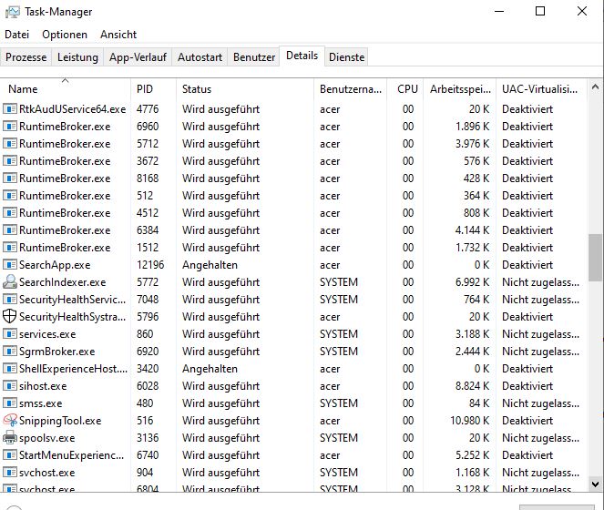The image size is (604, 510).
Task: Click the ShellExperienceHost process icon
Action: pyautogui.click(x=10, y=369)
